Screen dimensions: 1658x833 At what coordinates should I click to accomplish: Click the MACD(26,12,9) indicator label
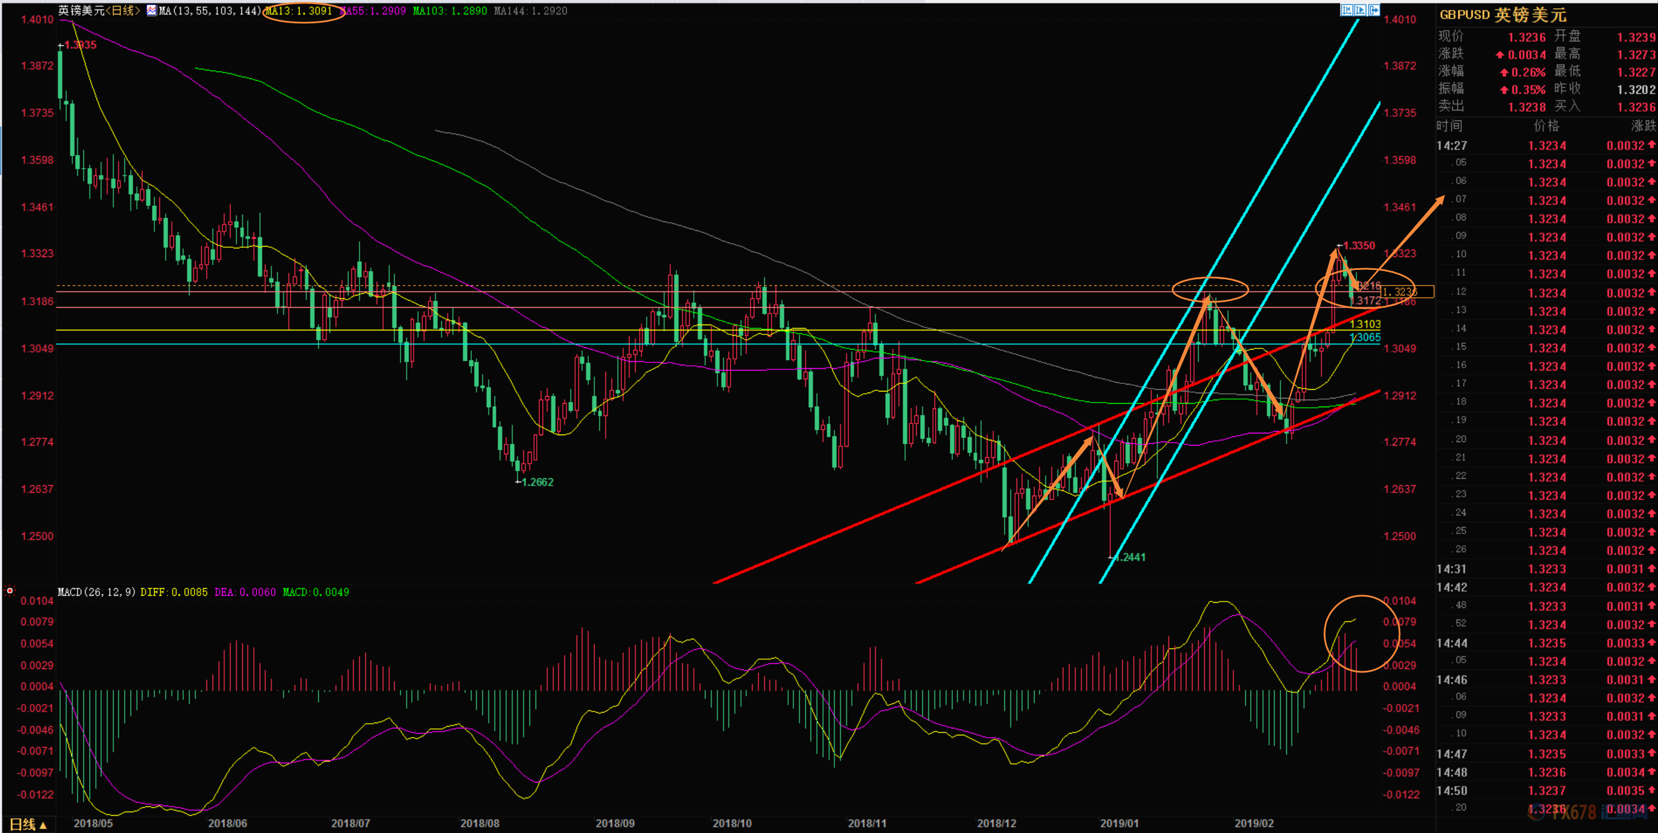[97, 592]
